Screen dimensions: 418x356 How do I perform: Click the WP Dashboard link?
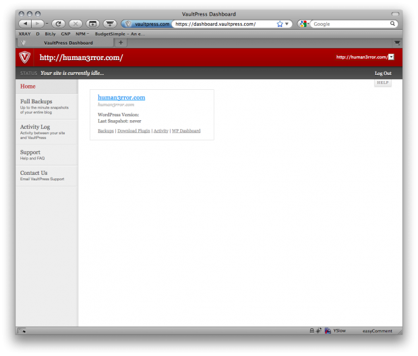(x=186, y=130)
